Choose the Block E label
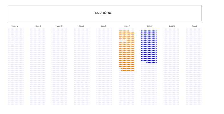 103,26
